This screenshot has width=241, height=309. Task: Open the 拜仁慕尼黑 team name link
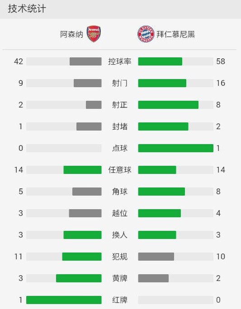(x=176, y=34)
